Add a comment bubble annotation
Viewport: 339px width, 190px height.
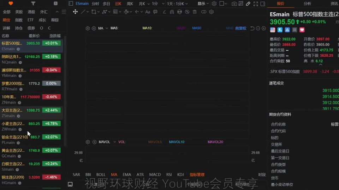[155, 12]
